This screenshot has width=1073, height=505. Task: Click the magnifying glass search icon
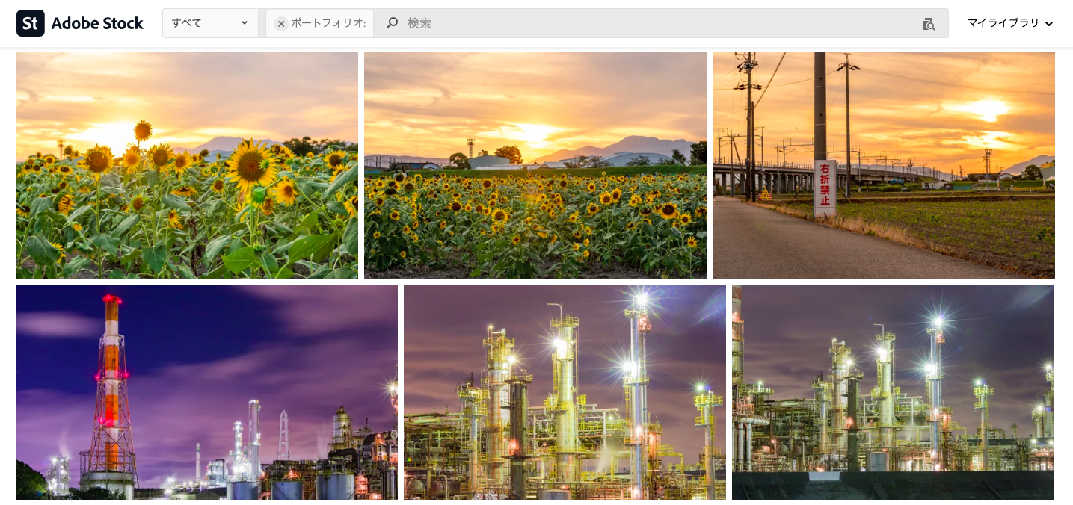coord(392,23)
